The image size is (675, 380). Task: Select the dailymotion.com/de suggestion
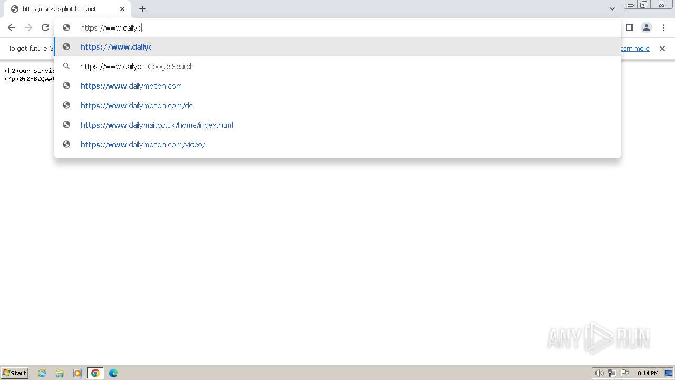tap(337, 106)
